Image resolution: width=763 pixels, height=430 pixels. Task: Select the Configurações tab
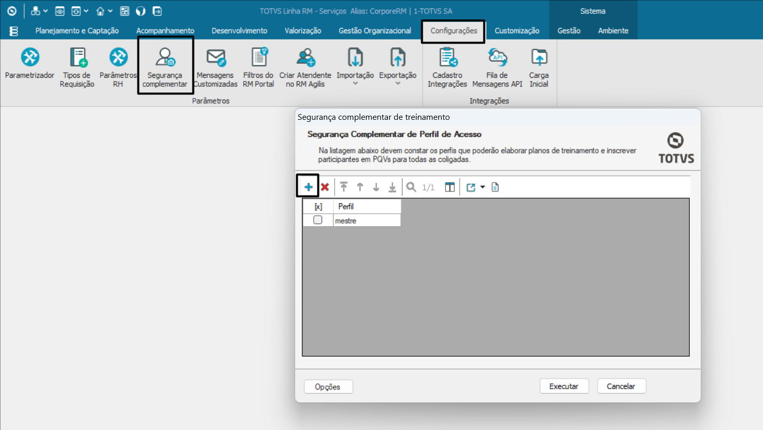point(453,31)
